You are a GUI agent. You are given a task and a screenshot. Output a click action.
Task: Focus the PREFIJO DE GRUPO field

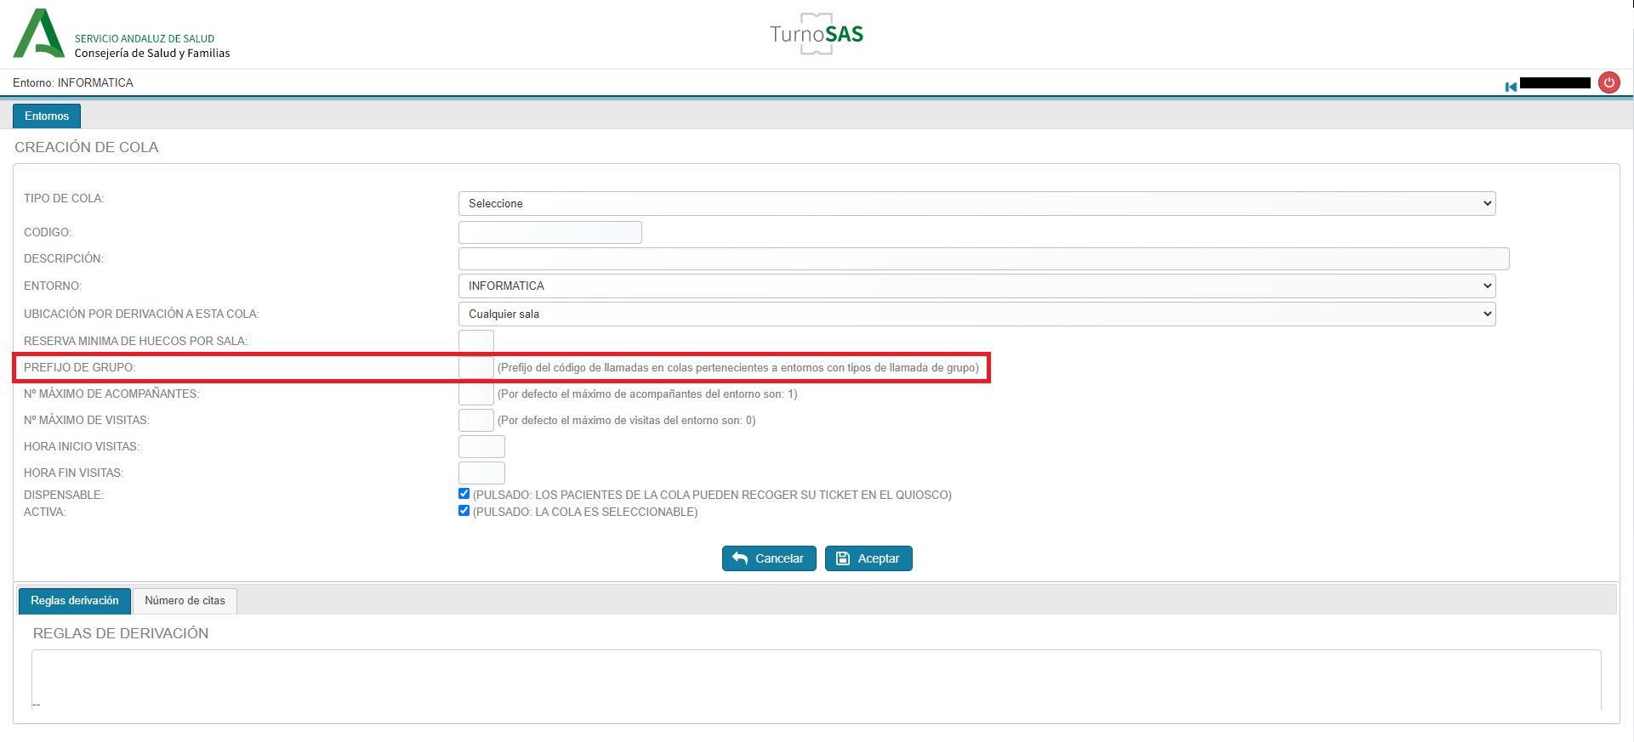point(476,367)
